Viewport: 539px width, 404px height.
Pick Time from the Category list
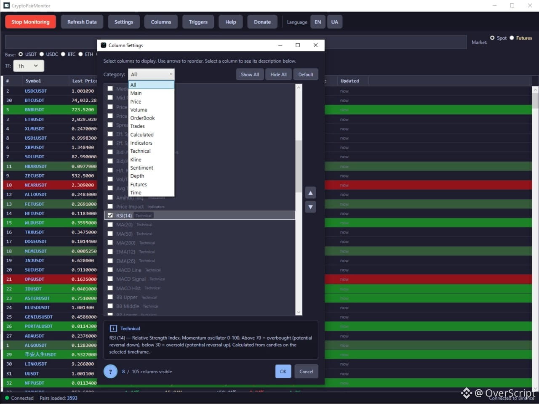[152, 192]
